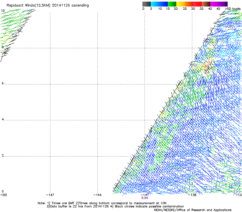Click the legend tick label 25
Viewport: 242px width, 212px height.
coord(185,9)
